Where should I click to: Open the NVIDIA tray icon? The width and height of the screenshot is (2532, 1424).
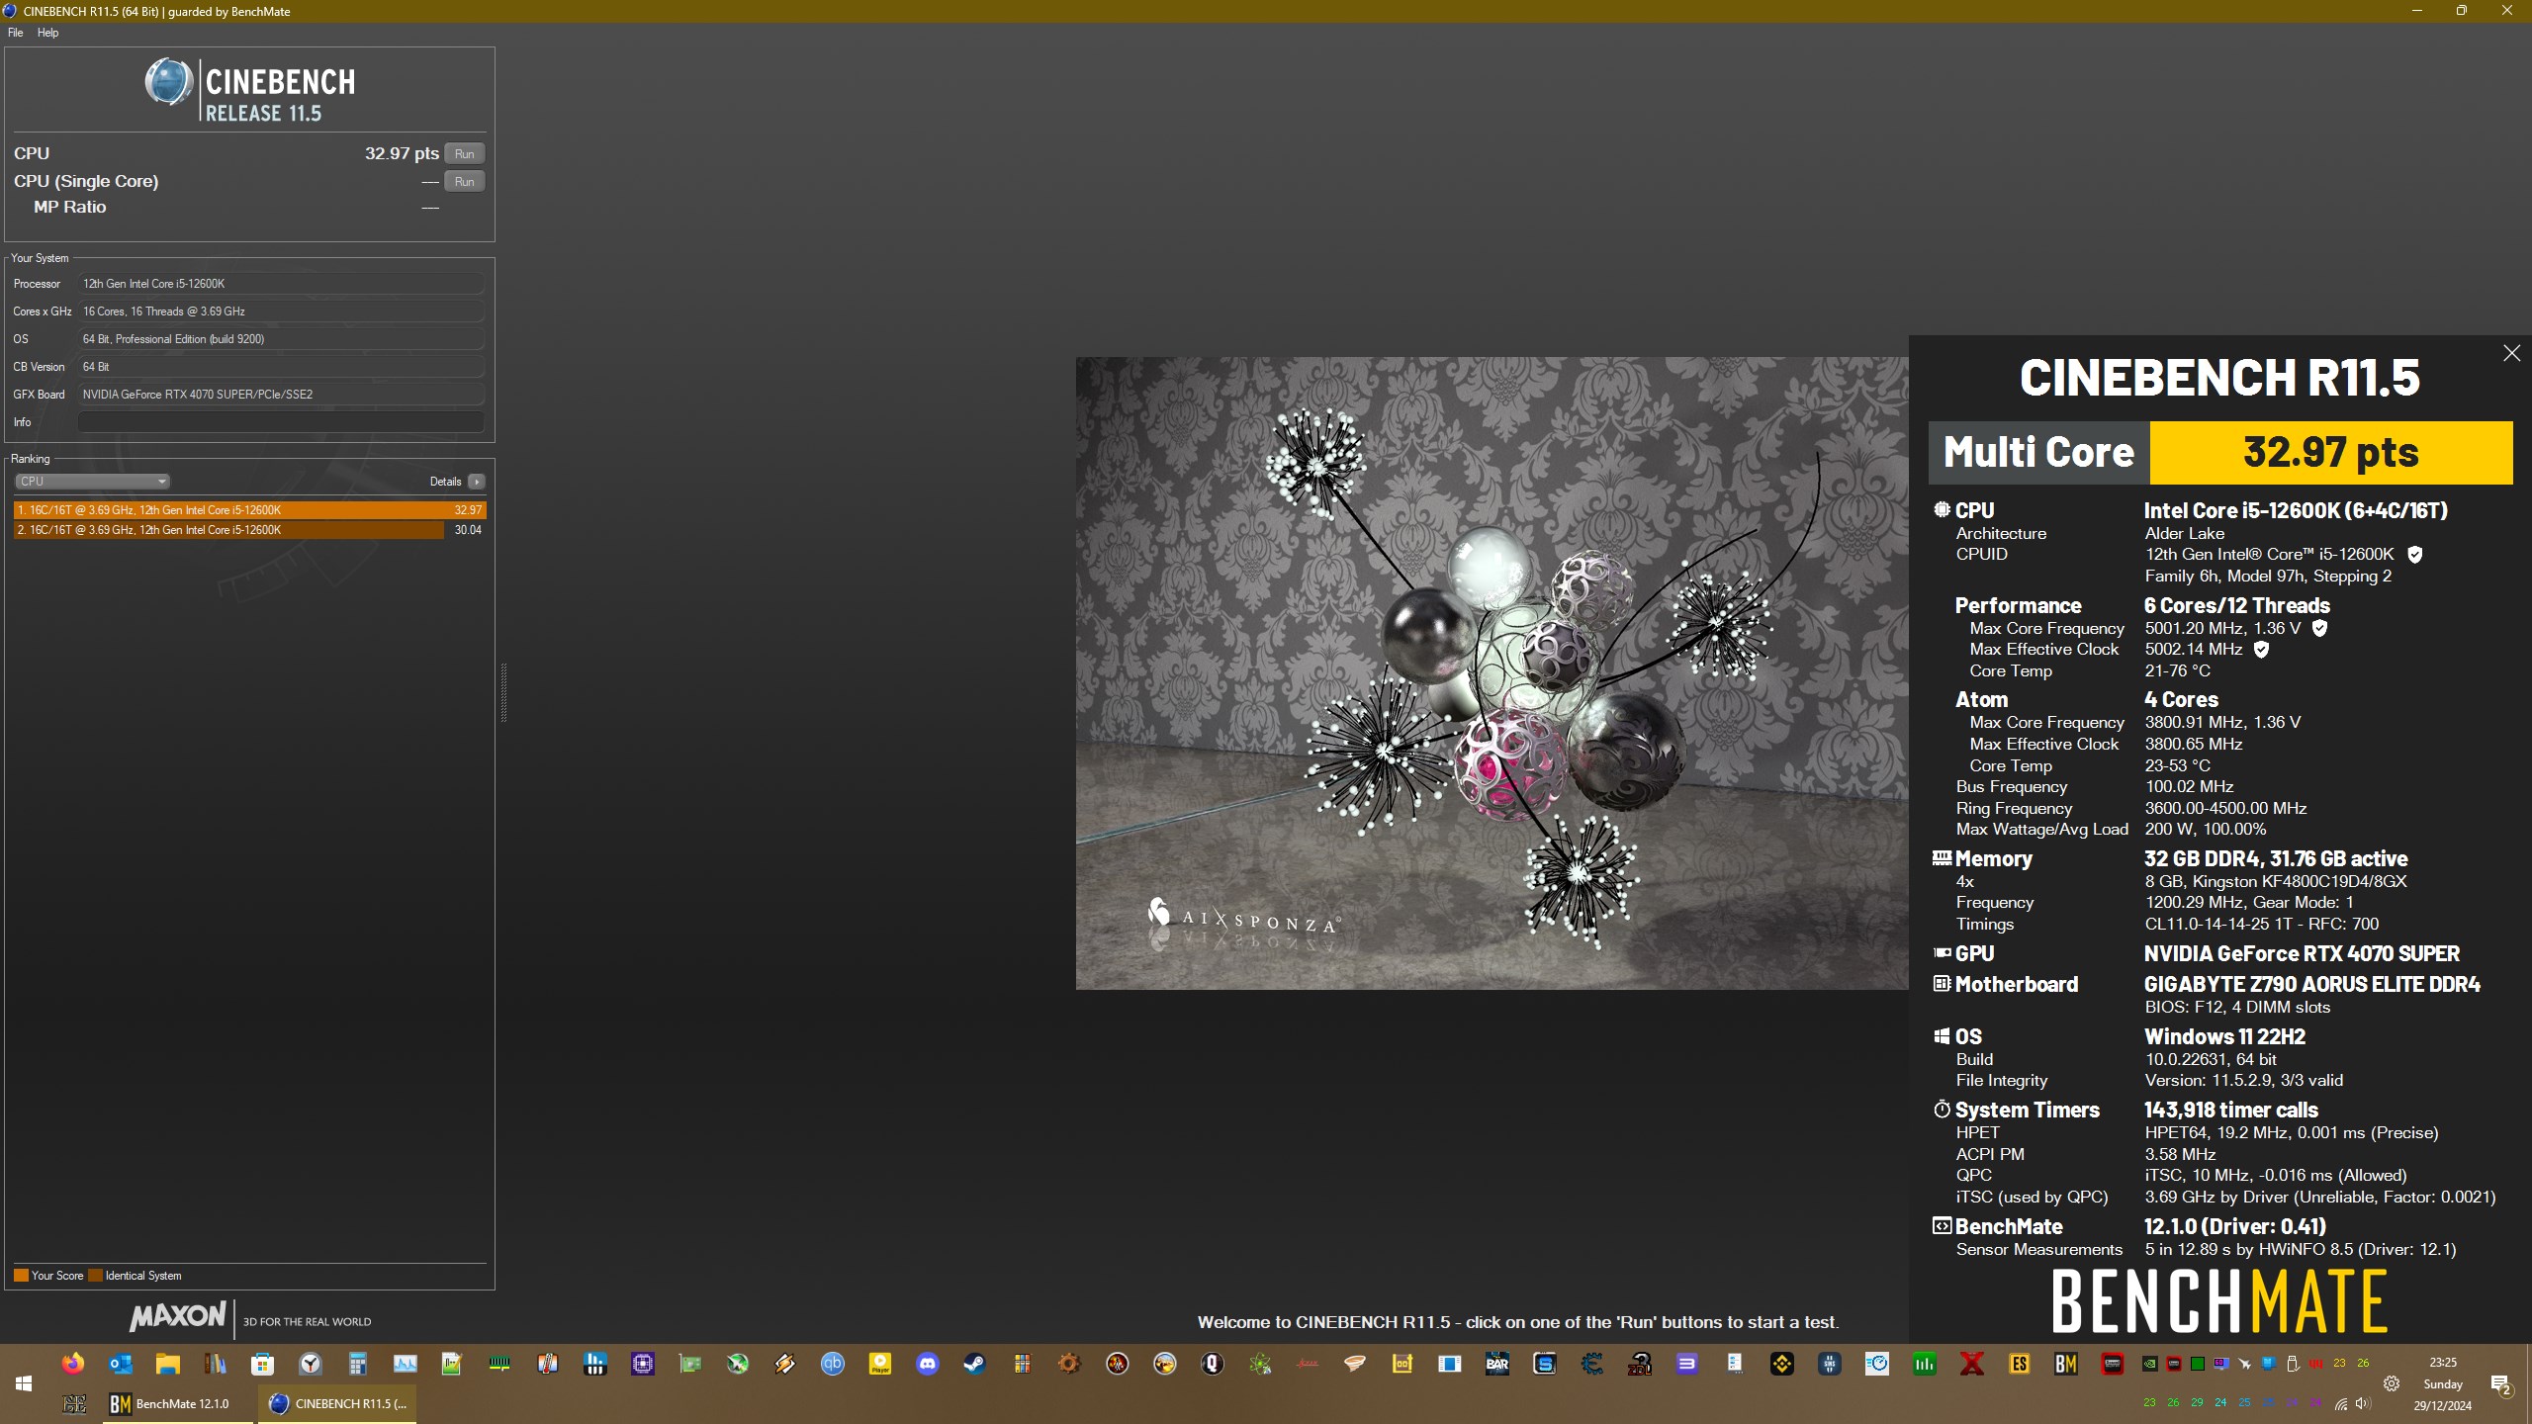(2149, 1364)
